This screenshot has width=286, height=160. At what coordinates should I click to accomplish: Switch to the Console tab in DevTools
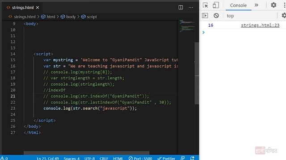[238, 5]
